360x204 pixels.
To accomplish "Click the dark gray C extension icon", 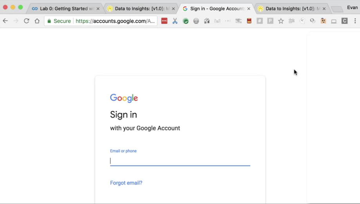I will click(344, 21).
